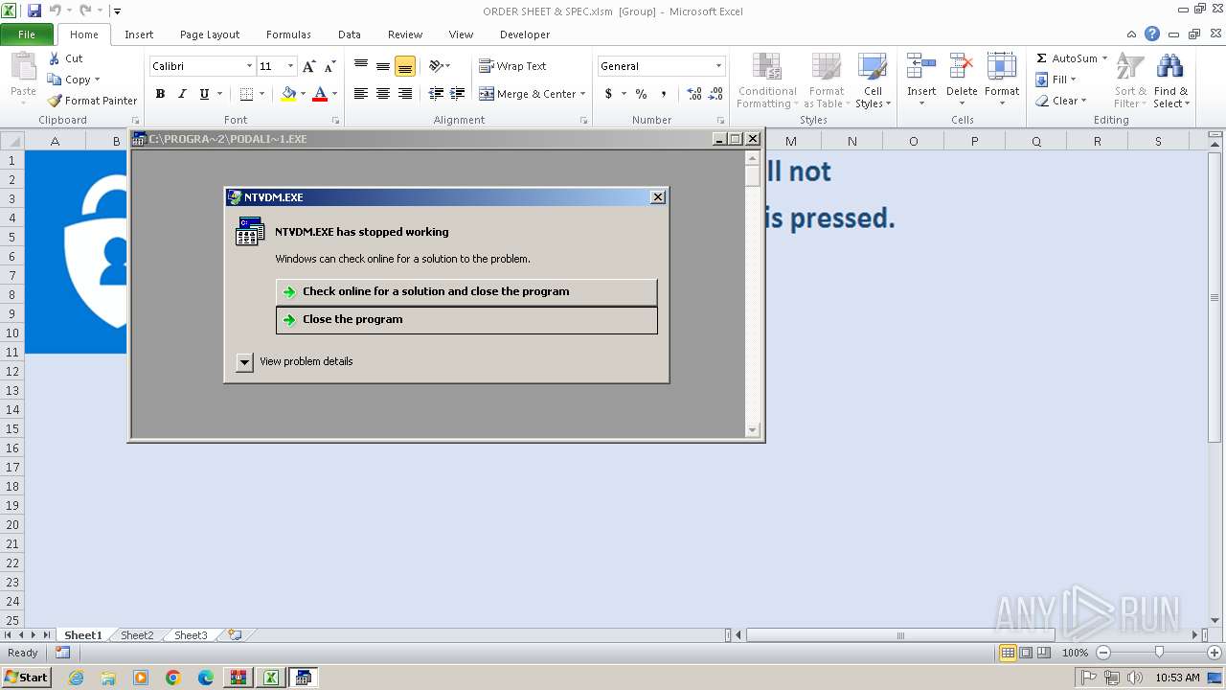Image resolution: width=1226 pixels, height=690 pixels.
Task: Click Decrease Font Size icon
Action: (329, 66)
